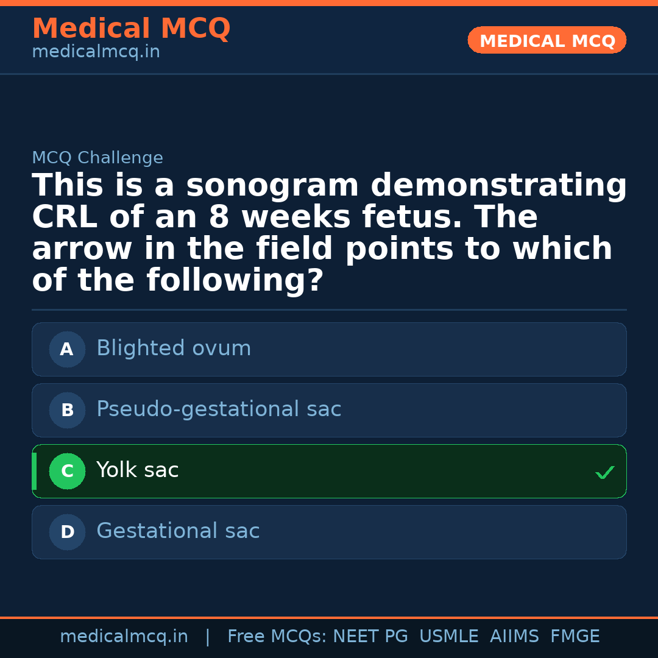
Task: Select the Yolk sac answer text
Action: tap(138, 470)
